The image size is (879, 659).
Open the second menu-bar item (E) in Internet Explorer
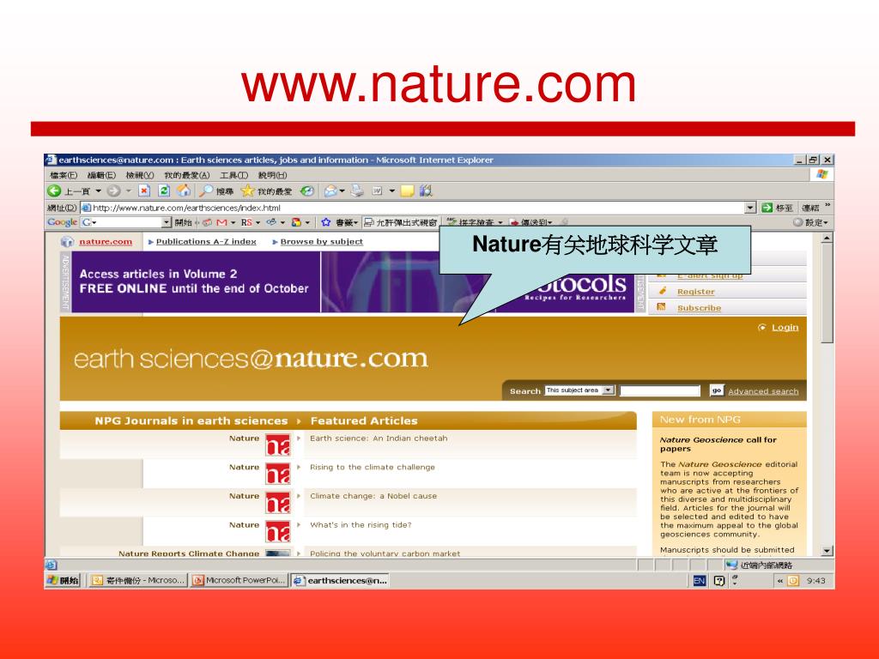[x=101, y=175]
